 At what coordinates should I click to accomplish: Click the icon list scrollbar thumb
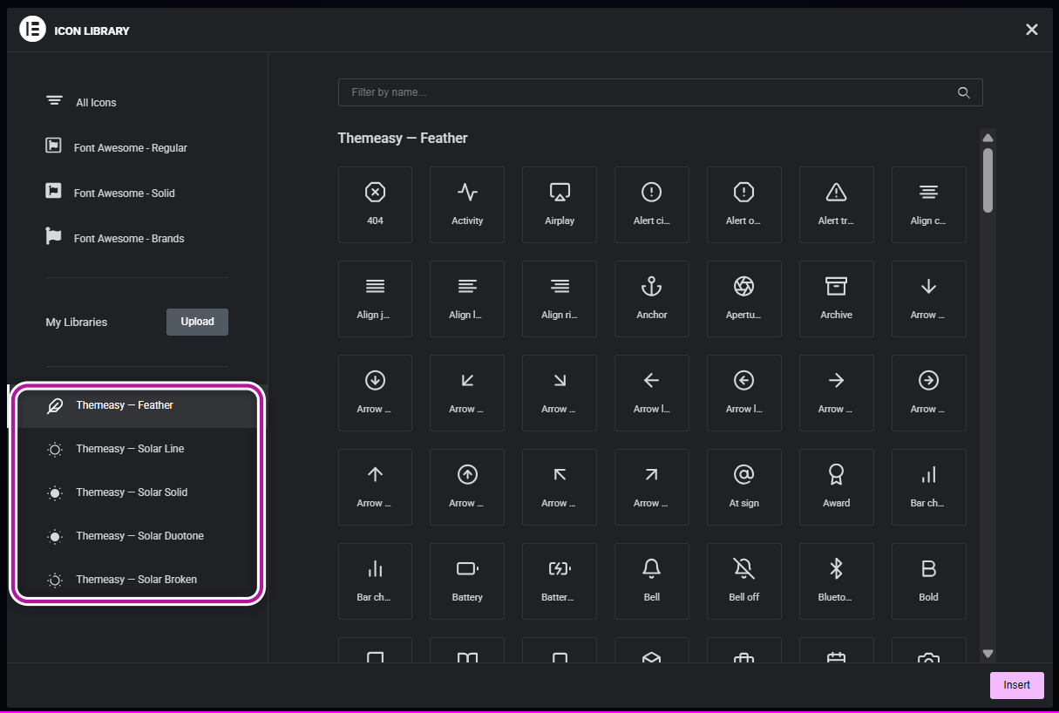(x=988, y=180)
